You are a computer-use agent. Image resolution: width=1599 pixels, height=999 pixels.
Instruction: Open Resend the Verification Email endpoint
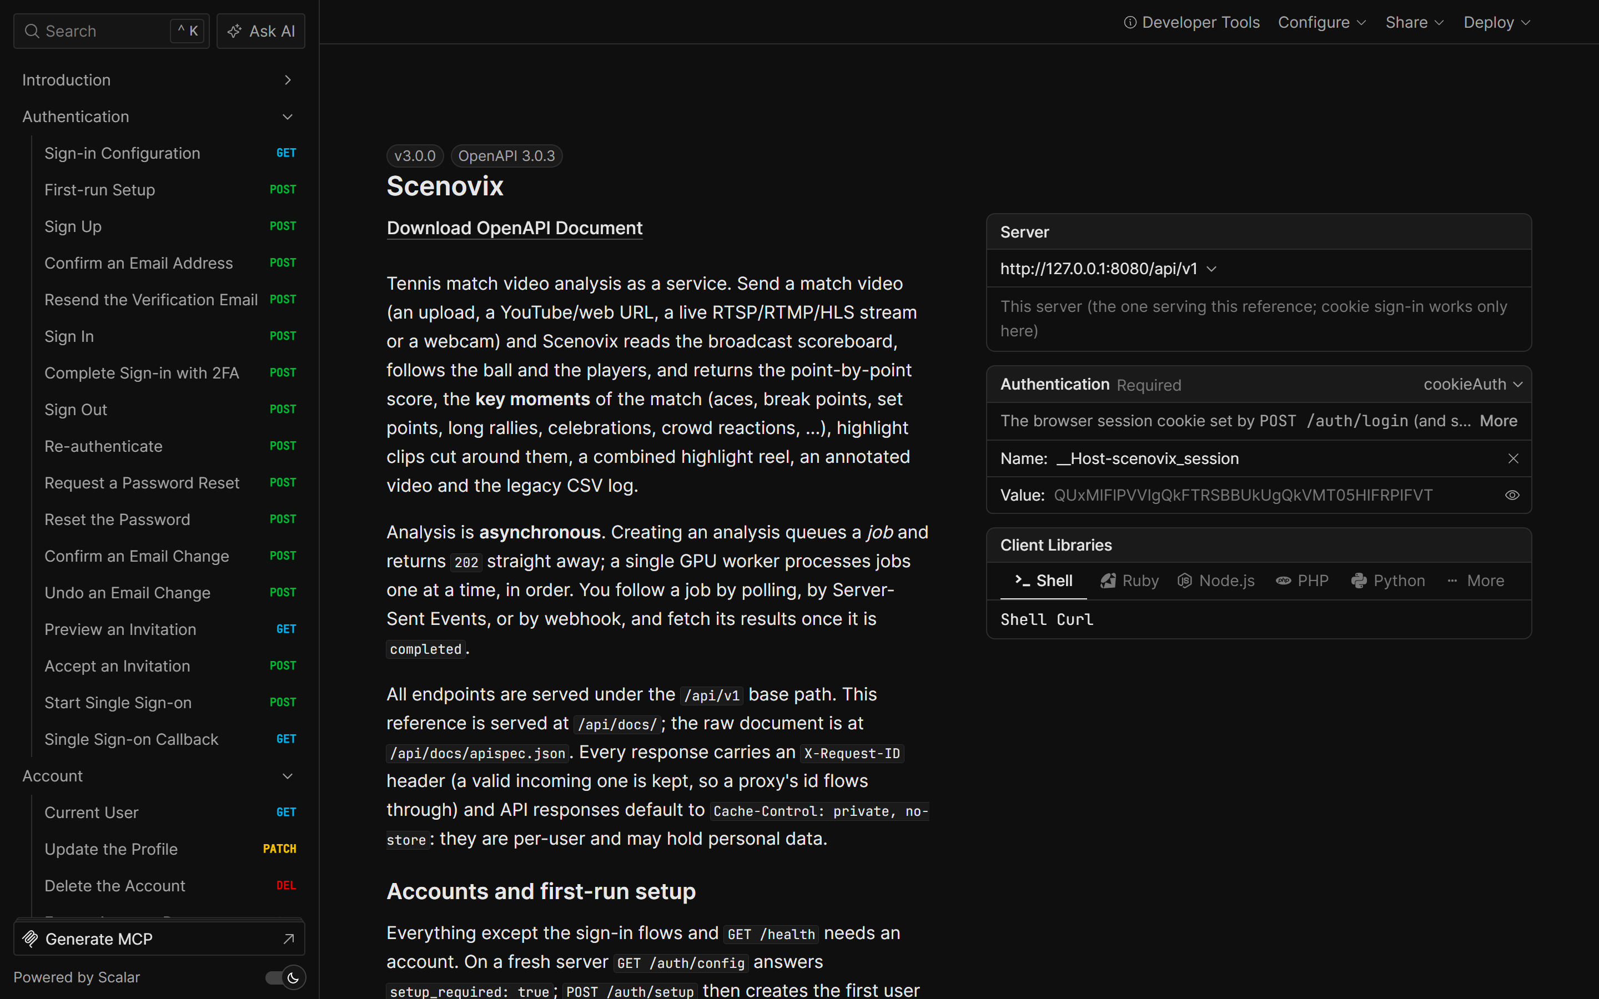(170, 300)
